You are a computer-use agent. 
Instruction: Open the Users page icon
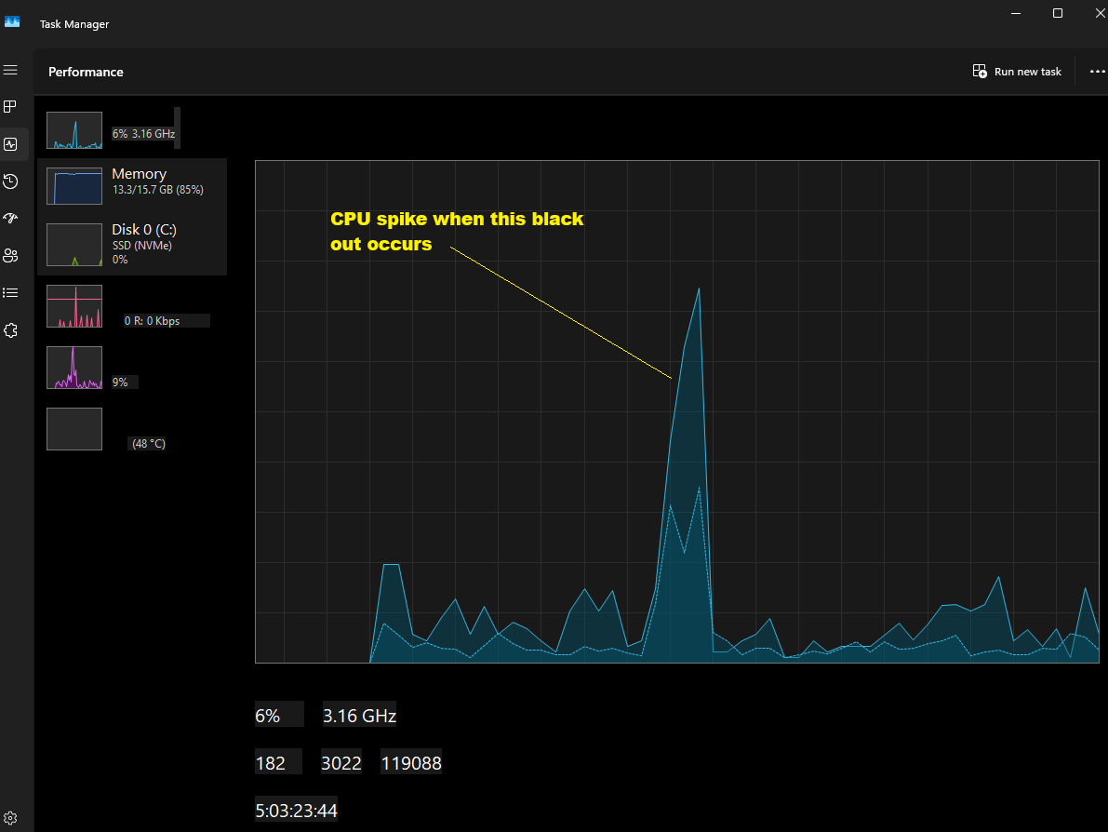[x=10, y=256]
